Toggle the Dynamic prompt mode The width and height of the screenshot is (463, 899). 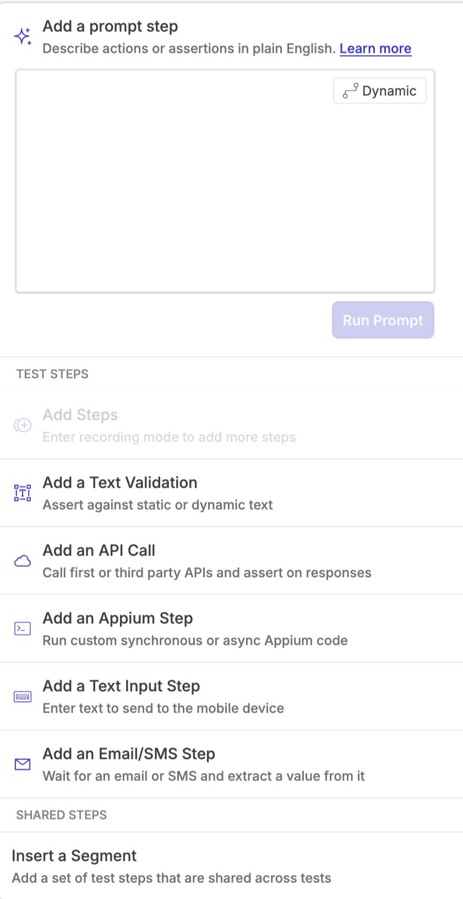pos(380,91)
